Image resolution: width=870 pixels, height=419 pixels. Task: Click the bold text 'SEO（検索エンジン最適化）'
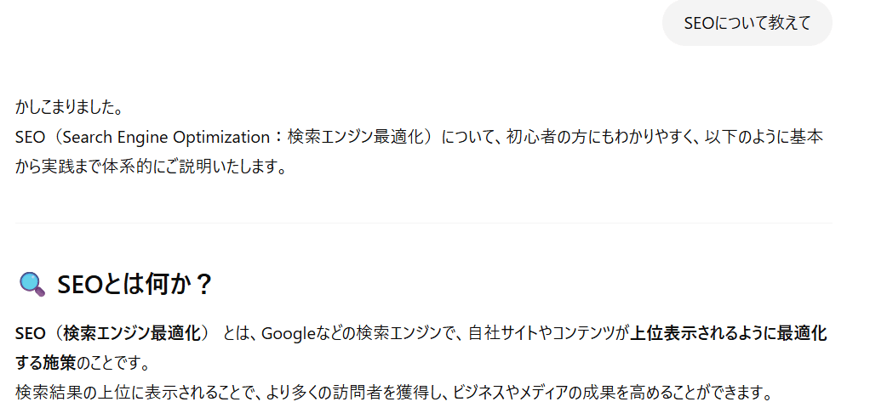113,334
